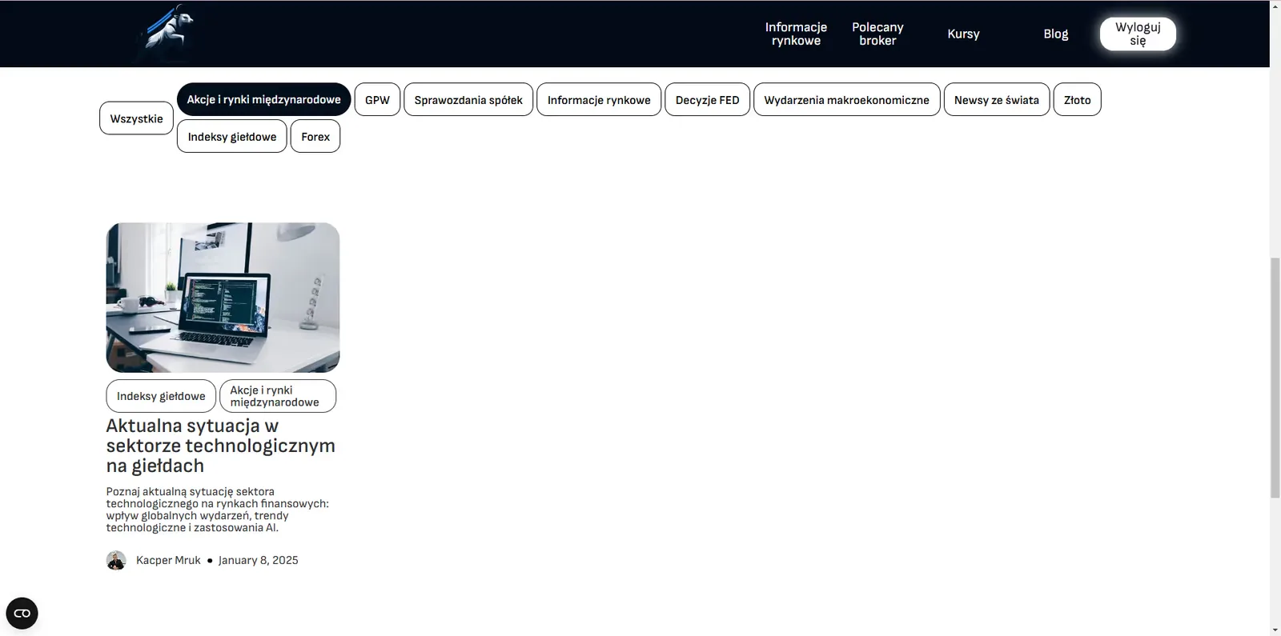Click the Wyloguj się button
Image resolution: width=1281 pixels, height=636 pixels.
tap(1138, 34)
